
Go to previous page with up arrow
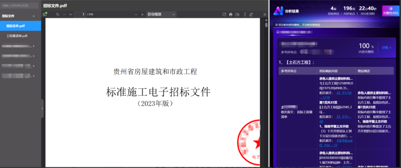(64, 14)
